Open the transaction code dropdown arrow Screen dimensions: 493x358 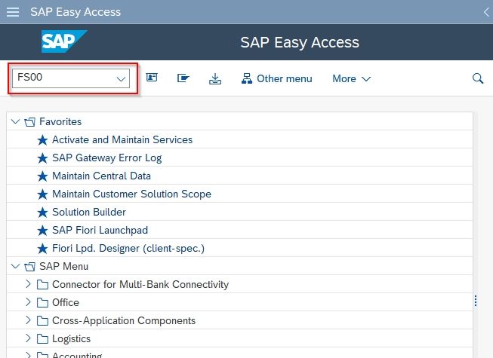(121, 78)
